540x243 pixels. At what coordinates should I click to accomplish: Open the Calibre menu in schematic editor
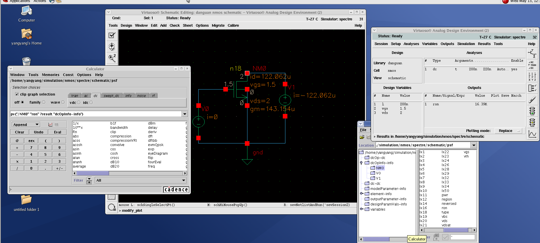[x=233, y=26]
